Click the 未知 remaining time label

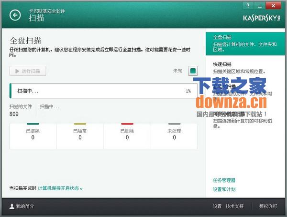[x=178, y=71]
